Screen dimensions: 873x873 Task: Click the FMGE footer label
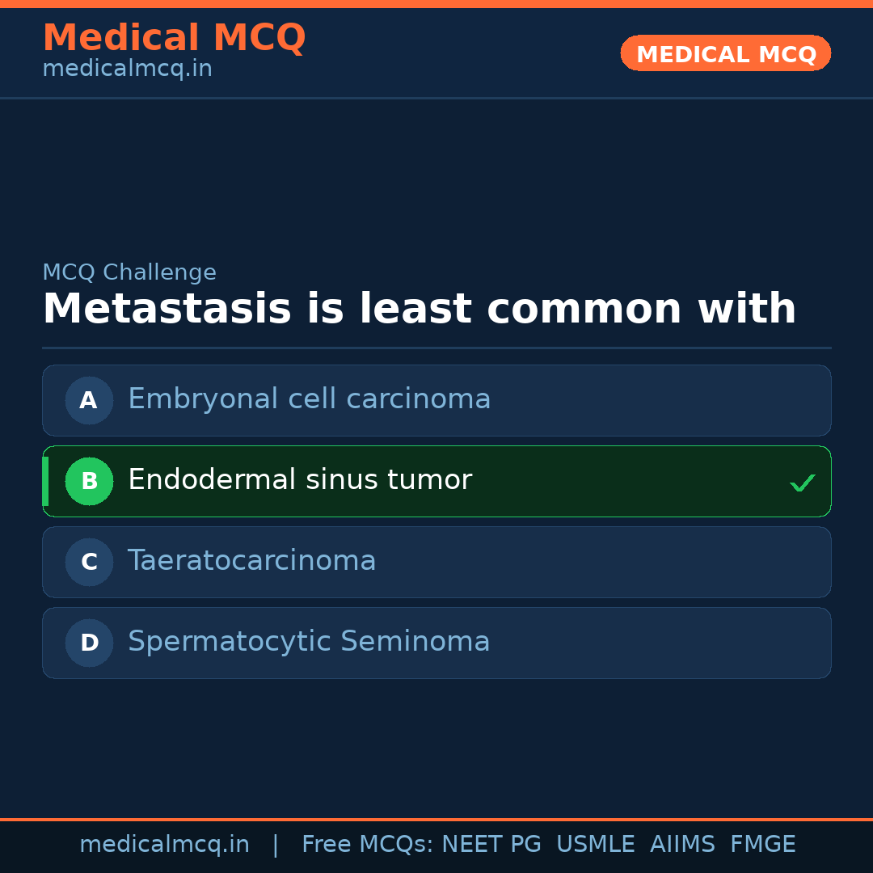click(x=762, y=845)
